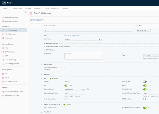
Task: Select Segments in sidebar
Action: click(x=8, y=38)
